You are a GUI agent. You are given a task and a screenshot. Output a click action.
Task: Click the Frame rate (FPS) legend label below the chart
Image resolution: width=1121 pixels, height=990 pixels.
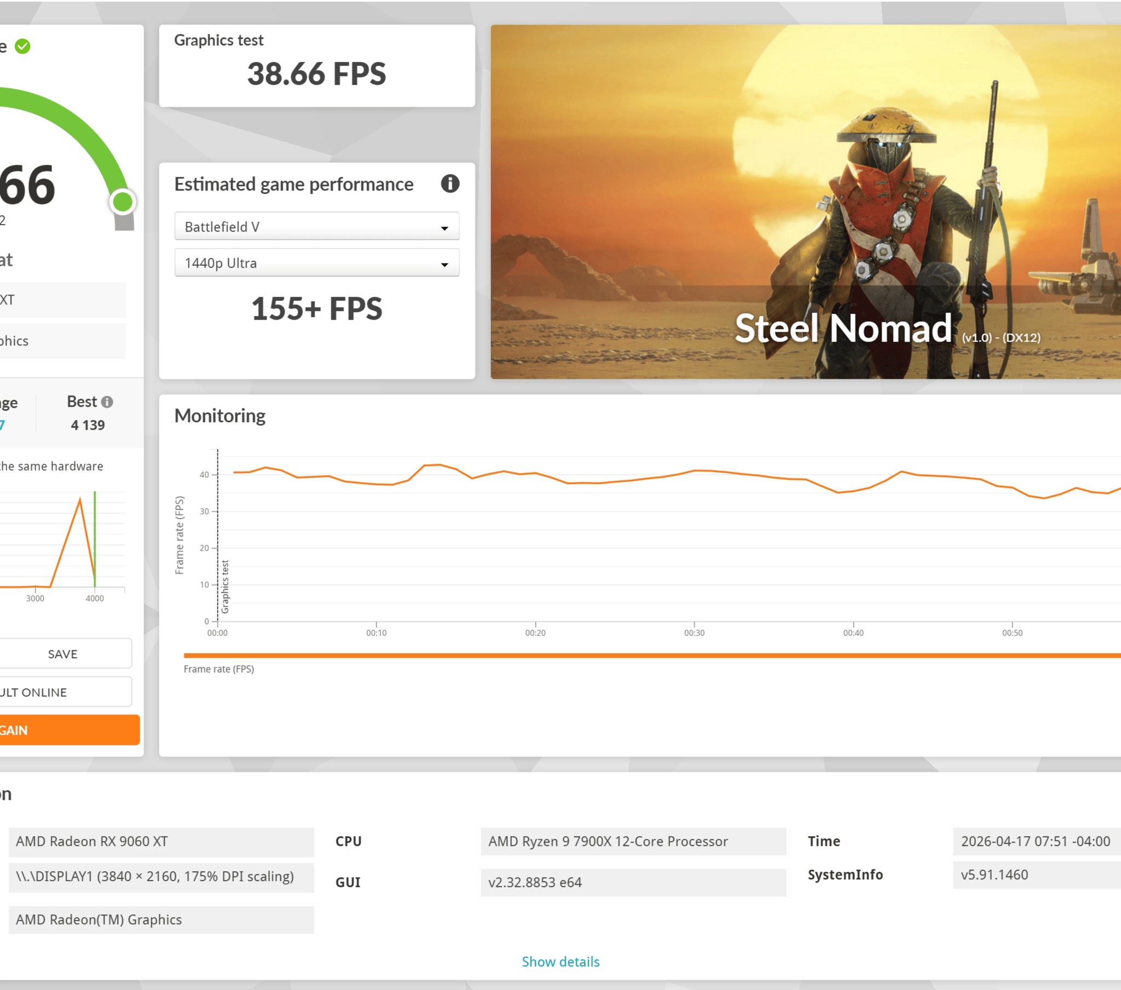pyautogui.click(x=219, y=669)
